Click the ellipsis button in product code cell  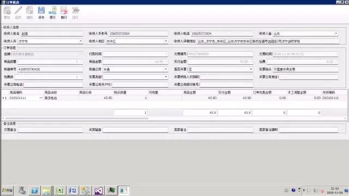pos(41,98)
